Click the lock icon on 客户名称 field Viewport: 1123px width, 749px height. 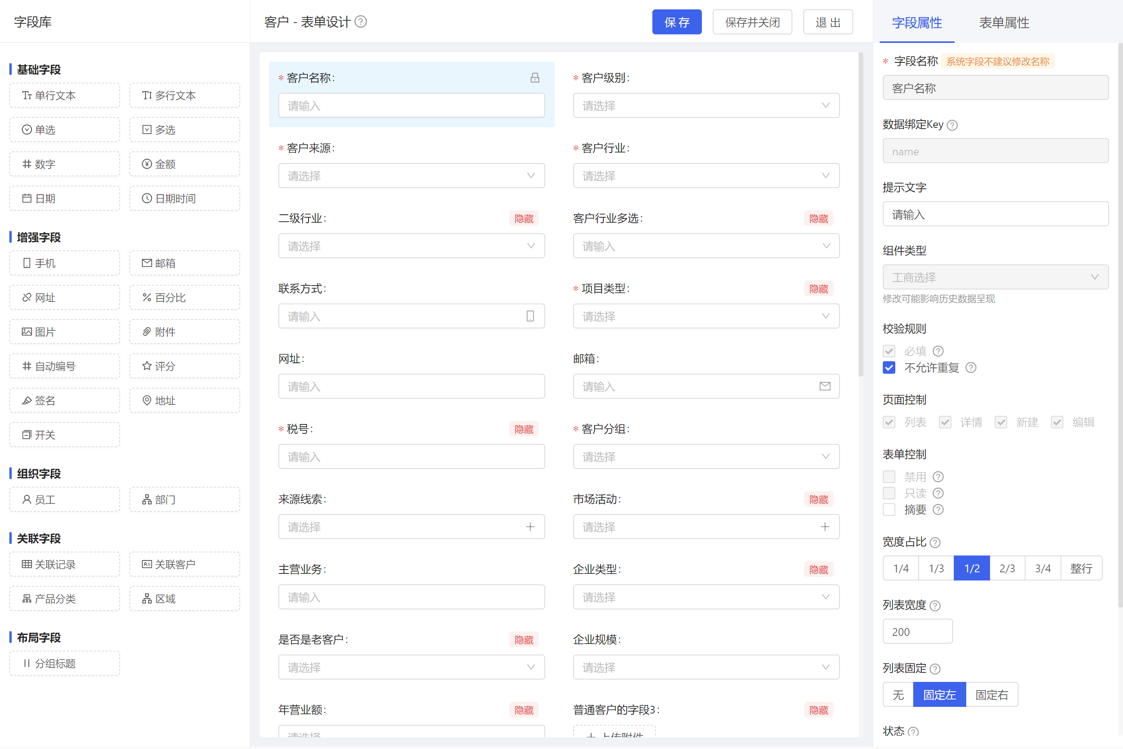tap(535, 78)
